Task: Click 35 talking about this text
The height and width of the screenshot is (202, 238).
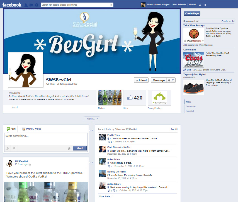Action: coord(67,84)
